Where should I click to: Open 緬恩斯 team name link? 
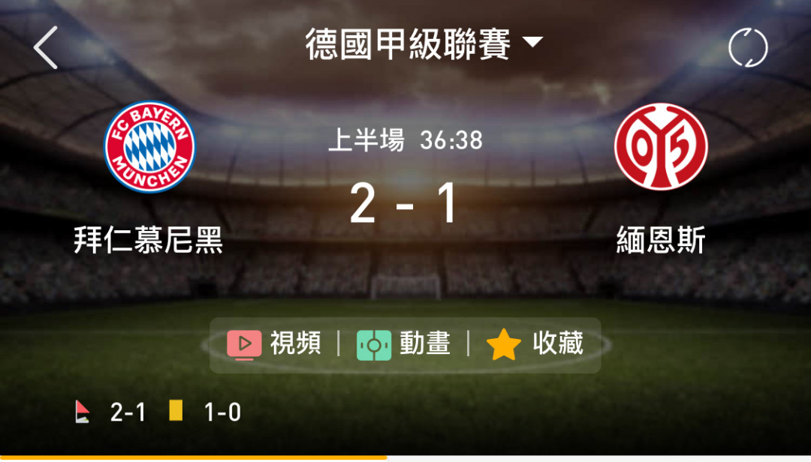661,240
